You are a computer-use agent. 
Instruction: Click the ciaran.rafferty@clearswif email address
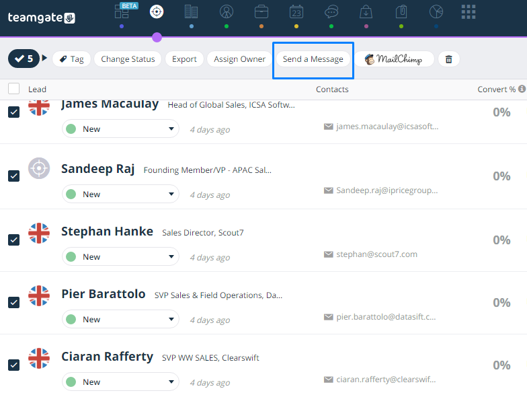point(386,380)
